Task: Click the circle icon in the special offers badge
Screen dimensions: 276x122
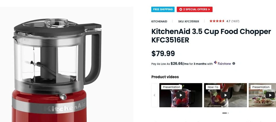Action: (x=181, y=9)
